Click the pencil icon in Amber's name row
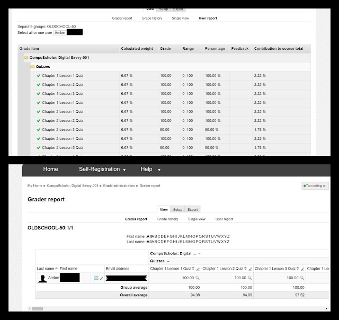The image size is (339, 320). [101, 278]
